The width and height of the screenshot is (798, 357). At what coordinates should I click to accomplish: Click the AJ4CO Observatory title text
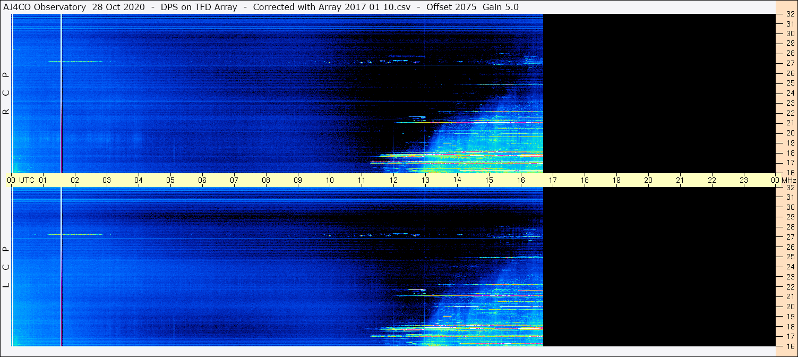point(45,7)
